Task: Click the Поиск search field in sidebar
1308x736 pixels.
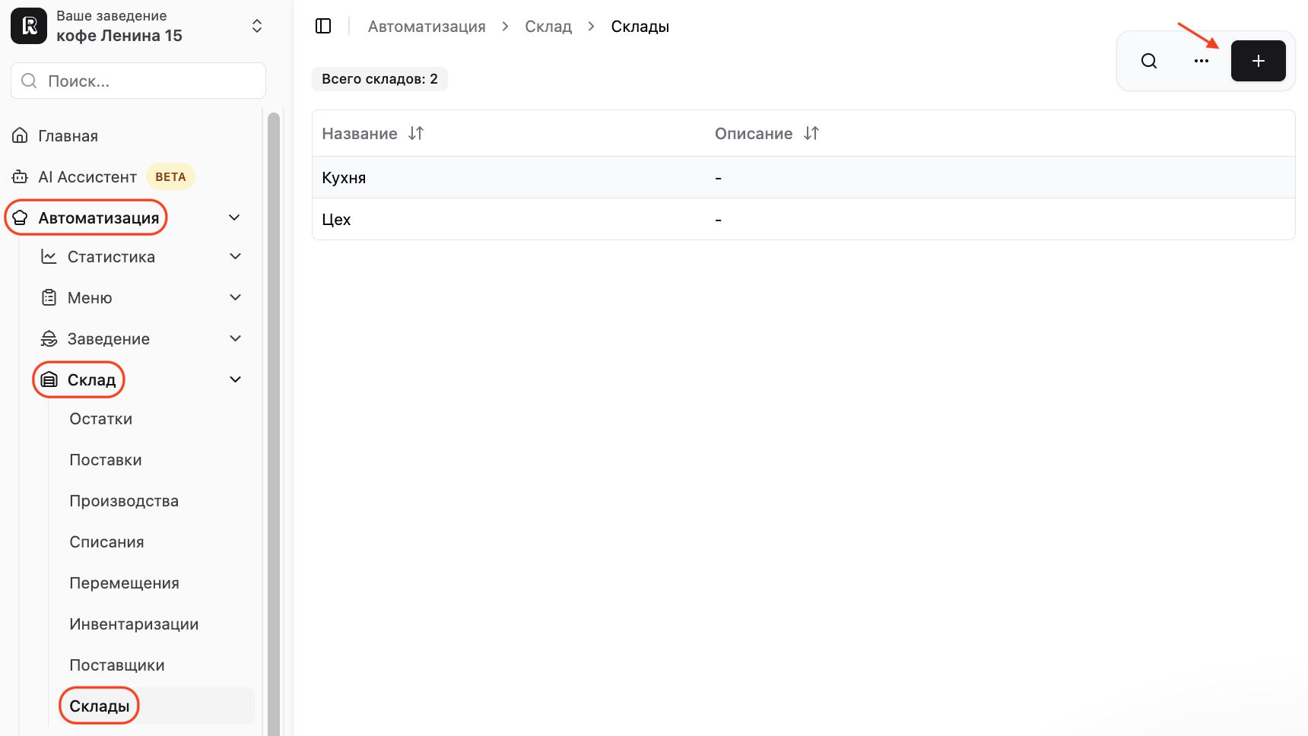Action: (138, 81)
